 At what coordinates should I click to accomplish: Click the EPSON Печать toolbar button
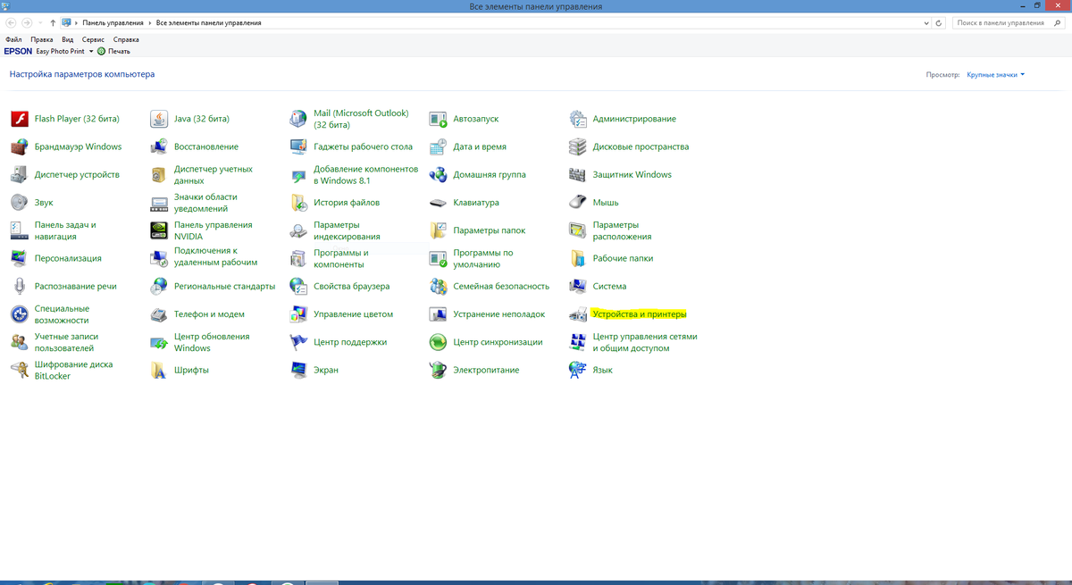pos(113,51)
